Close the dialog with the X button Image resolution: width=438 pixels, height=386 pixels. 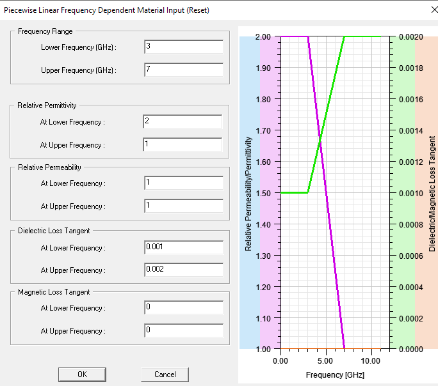(x=423, y=10)
